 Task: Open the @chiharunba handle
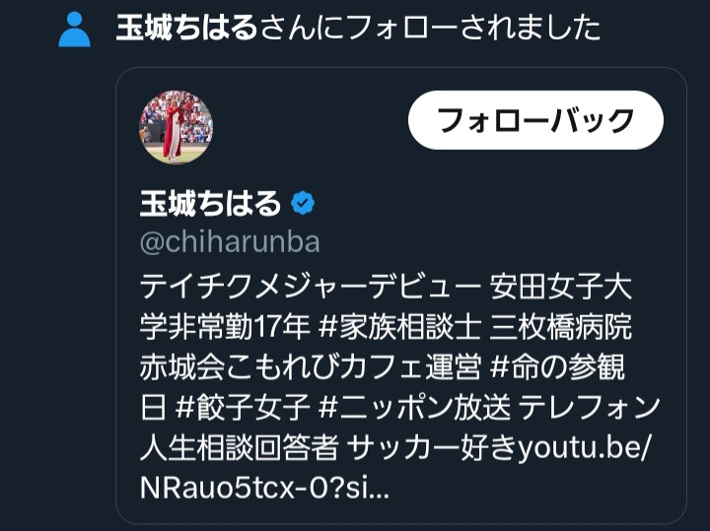click(x=230, y=242)
